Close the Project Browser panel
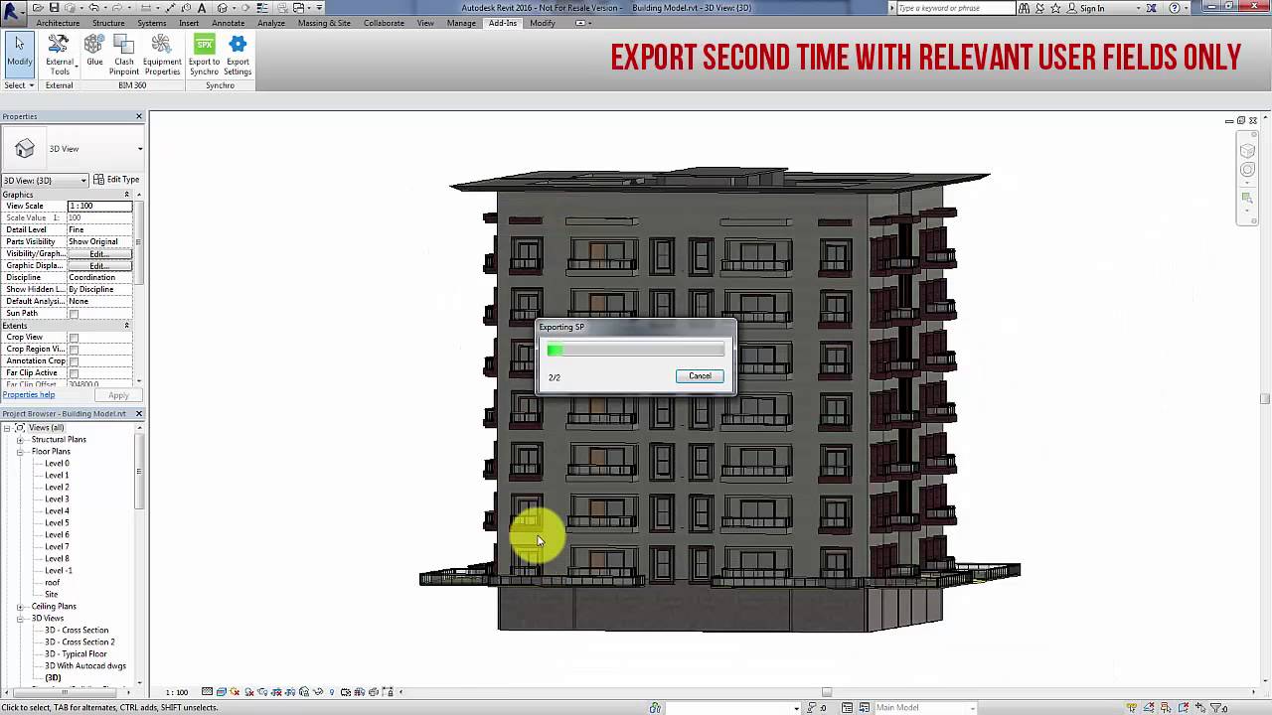This screenshot has width=1272, height=715. pos(139,414)
